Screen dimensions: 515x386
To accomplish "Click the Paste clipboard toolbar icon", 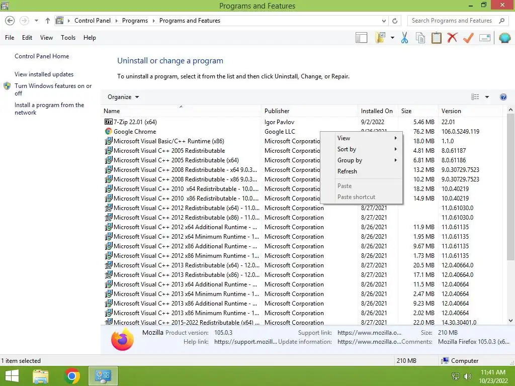I will click(436, 38).
